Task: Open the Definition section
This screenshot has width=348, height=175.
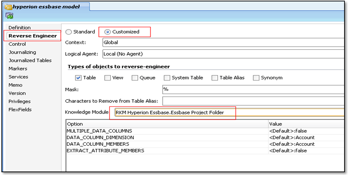Action: [x=20, y=28]
